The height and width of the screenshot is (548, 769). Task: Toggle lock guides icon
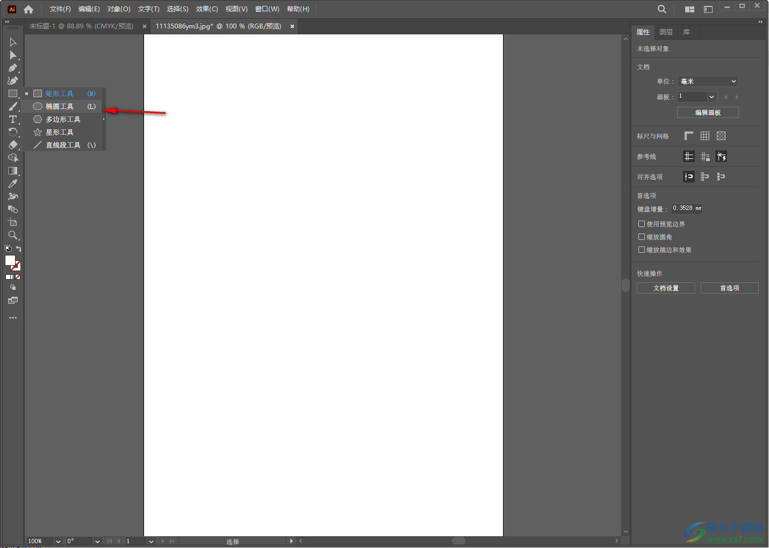pyautogui.click(x=705, y=156)
